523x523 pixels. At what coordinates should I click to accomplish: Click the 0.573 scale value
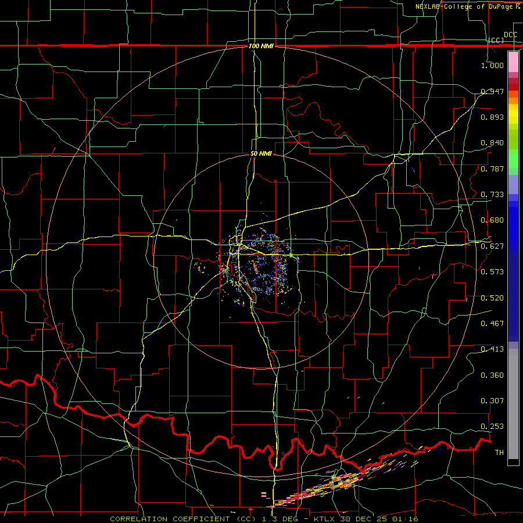[x=492, y=272]
